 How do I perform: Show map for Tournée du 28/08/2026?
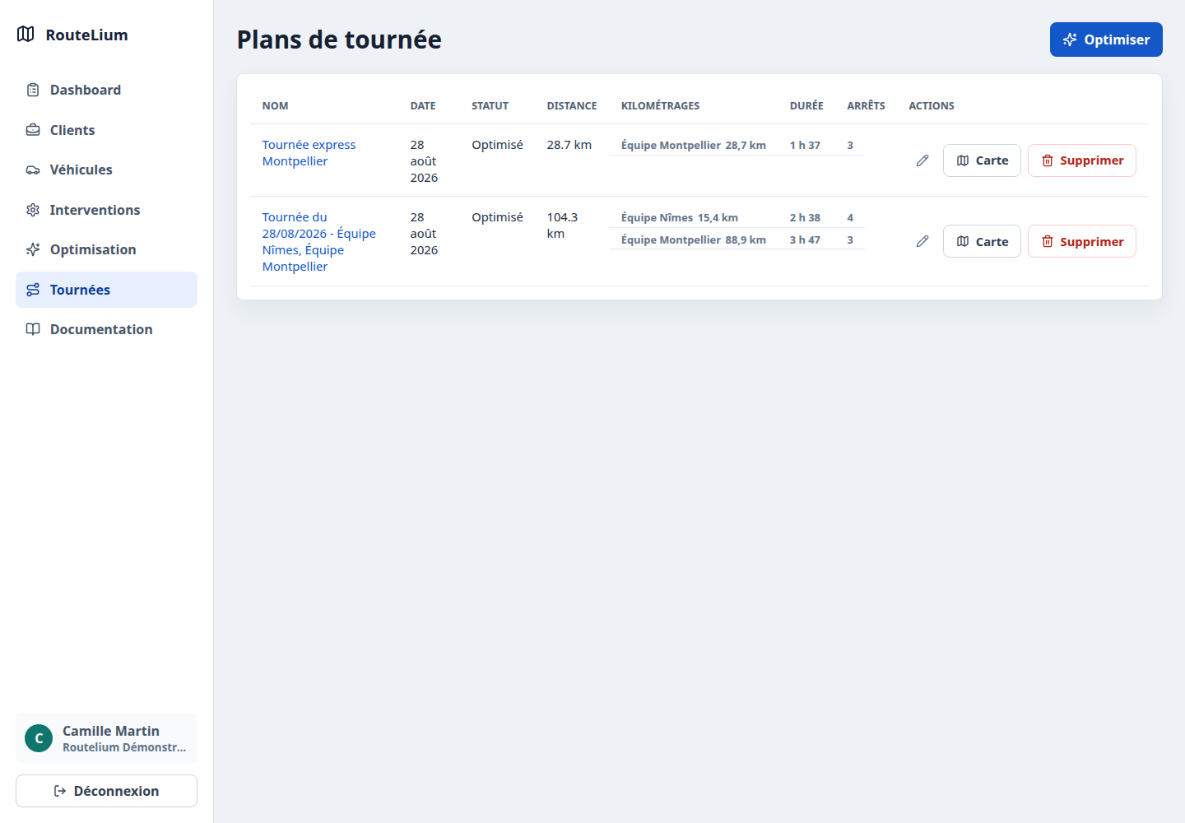tap(982, 241)
